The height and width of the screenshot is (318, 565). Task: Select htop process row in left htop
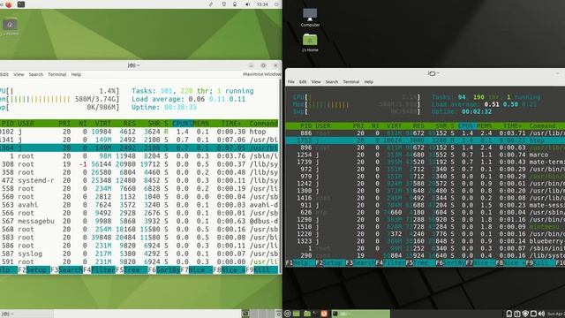139,132
